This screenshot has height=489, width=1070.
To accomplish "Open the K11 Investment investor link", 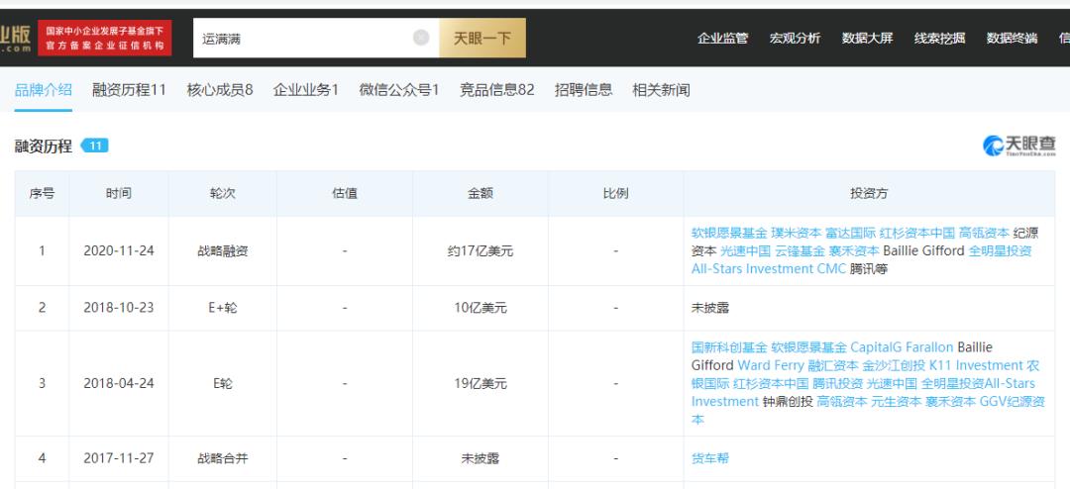I will (976, 365).
